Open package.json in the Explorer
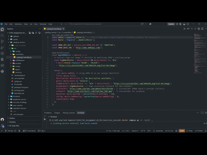207x155 pixels. (19, 90)
